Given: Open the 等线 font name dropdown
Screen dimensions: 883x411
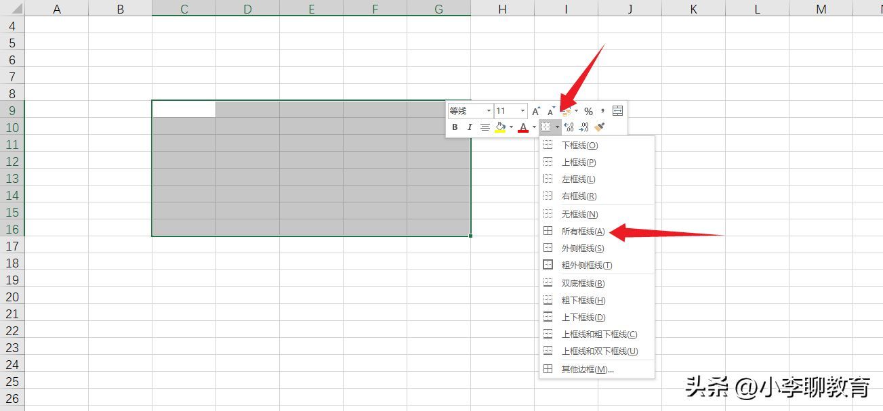Looking at the screenshot, I should [x=489, y=111].
